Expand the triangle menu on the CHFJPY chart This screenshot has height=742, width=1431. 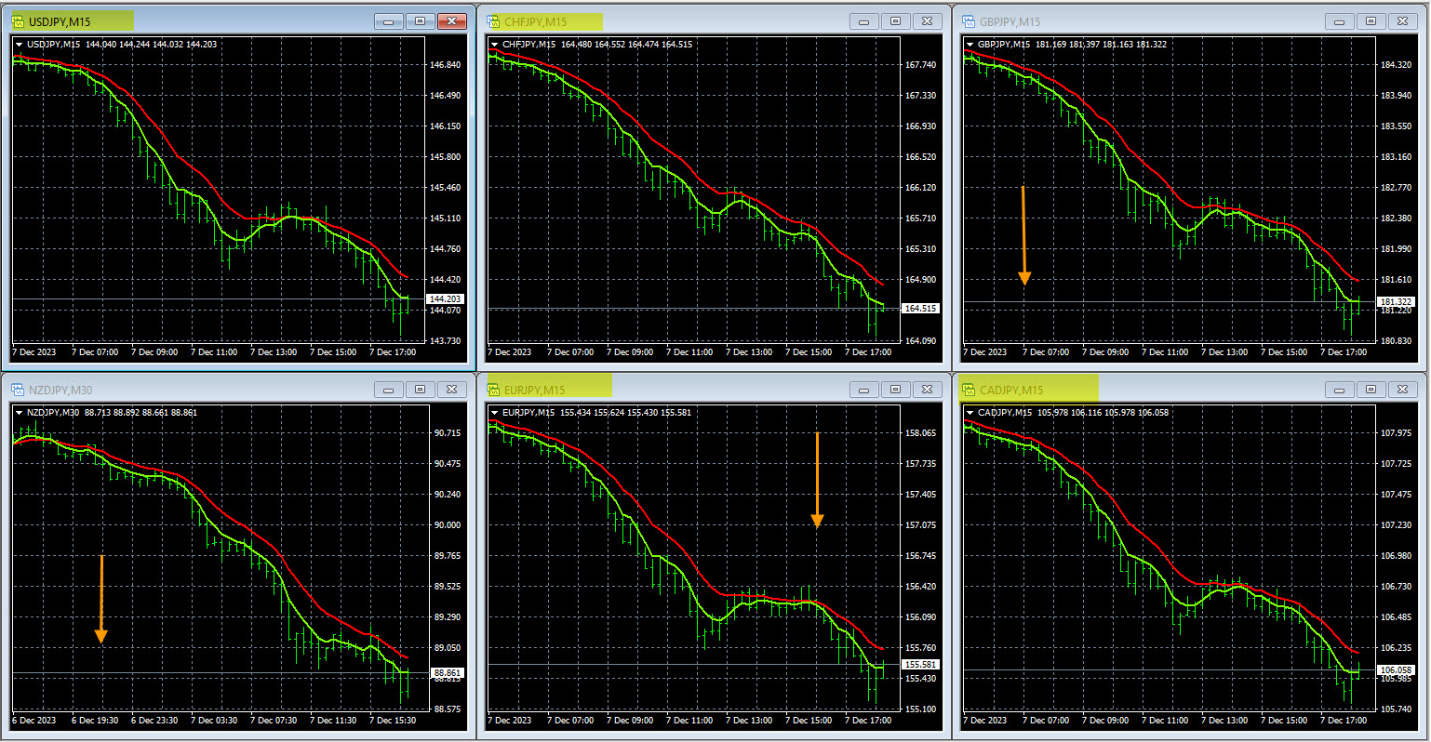(494, 45)
